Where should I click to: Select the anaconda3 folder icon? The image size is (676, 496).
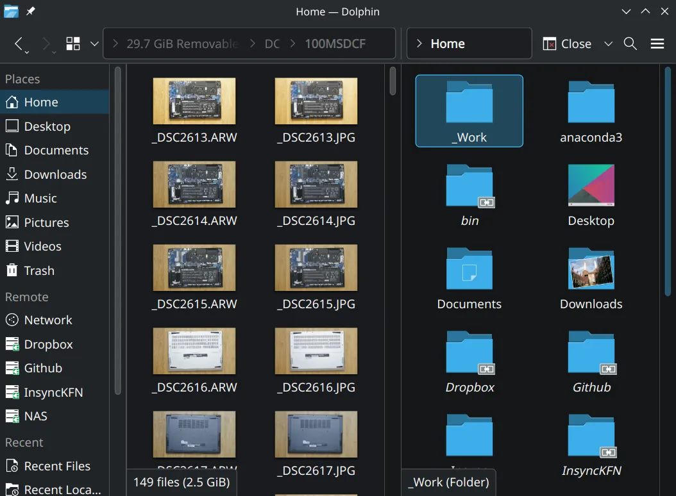tap(591, 102)
